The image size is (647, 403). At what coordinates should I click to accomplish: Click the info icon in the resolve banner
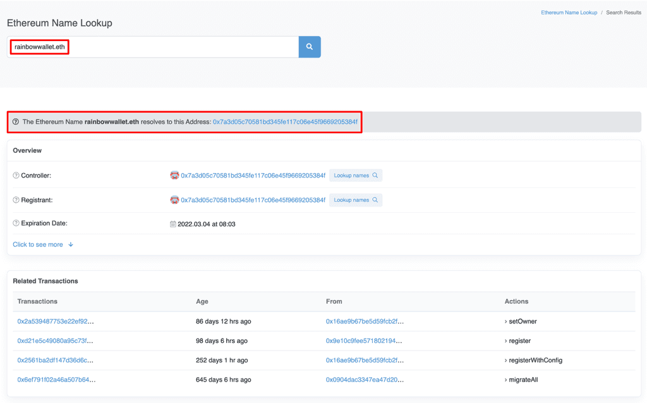point(16,122)
